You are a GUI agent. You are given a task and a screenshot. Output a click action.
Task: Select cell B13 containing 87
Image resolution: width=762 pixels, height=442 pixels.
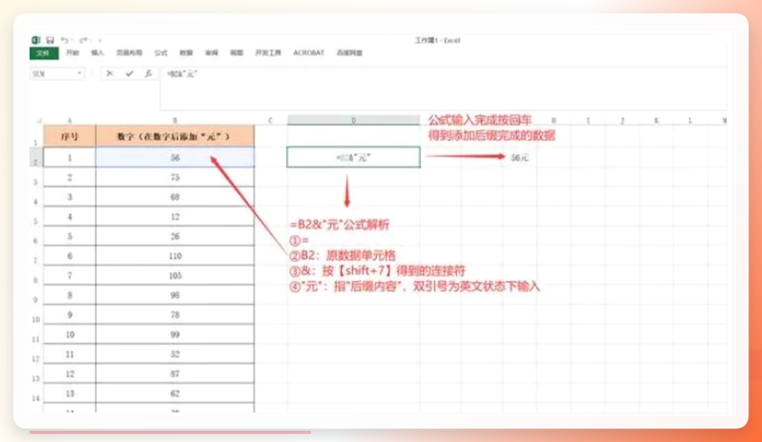click(175, 373)
